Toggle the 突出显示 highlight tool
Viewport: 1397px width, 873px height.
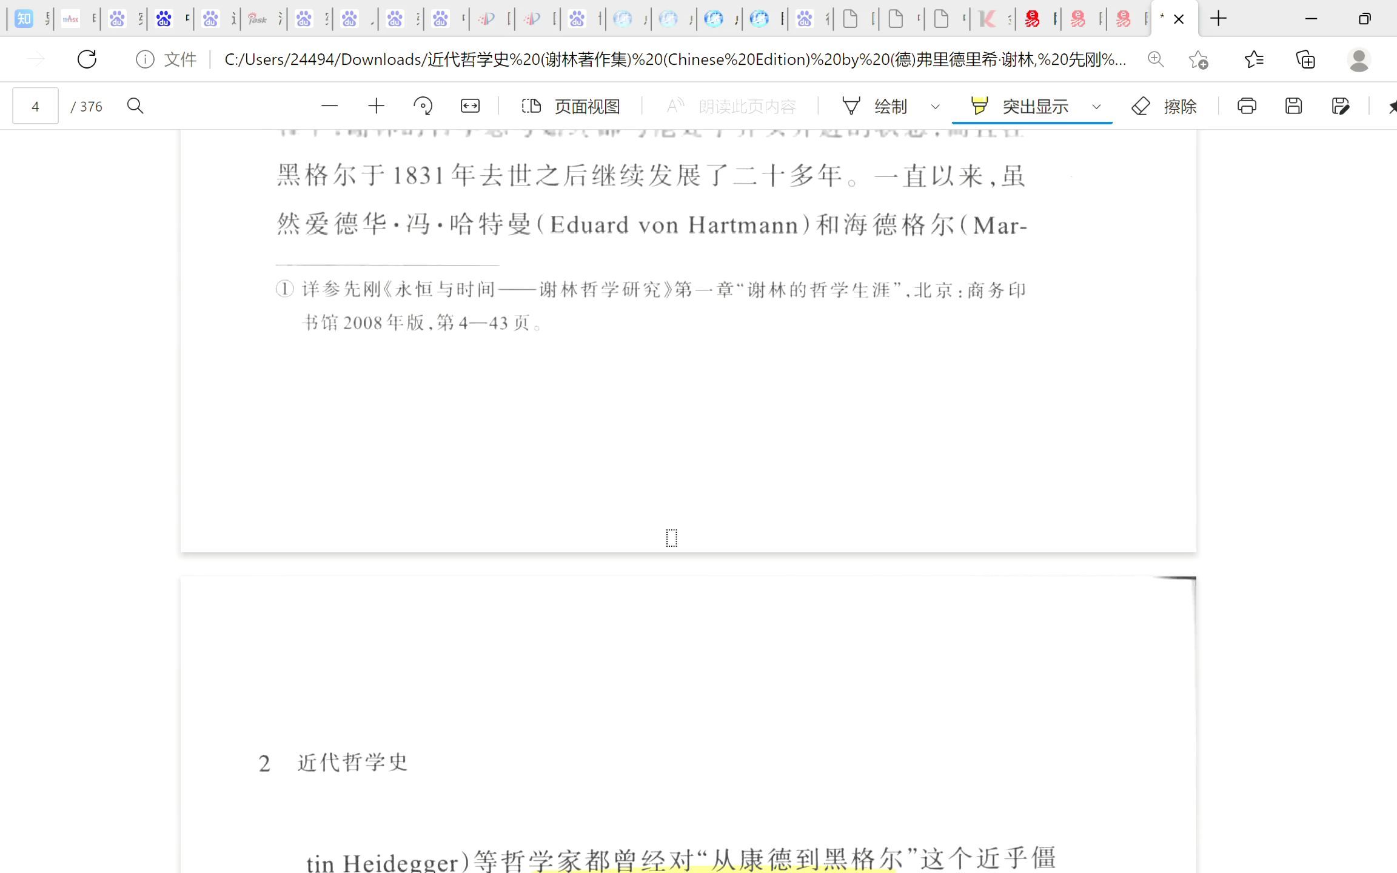pos(1020,106)
